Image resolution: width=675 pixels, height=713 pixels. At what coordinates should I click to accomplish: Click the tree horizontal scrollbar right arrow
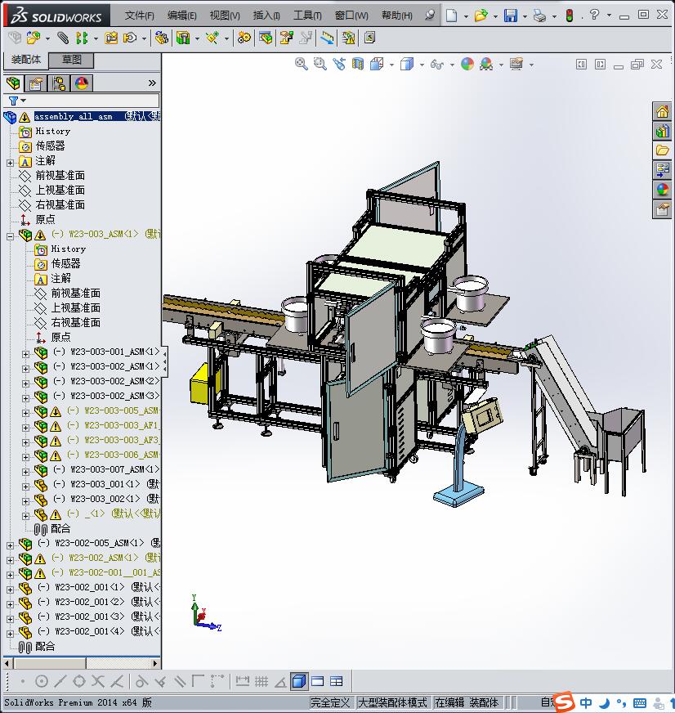155,663
